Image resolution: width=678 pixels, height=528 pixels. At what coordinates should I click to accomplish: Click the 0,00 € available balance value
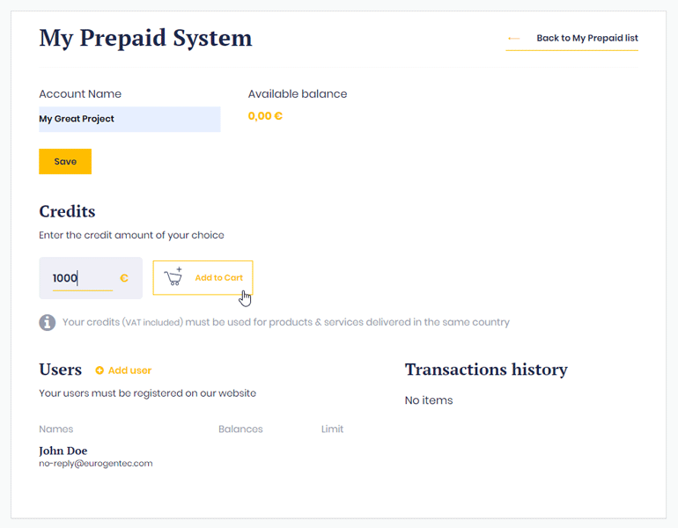point(265,116)
